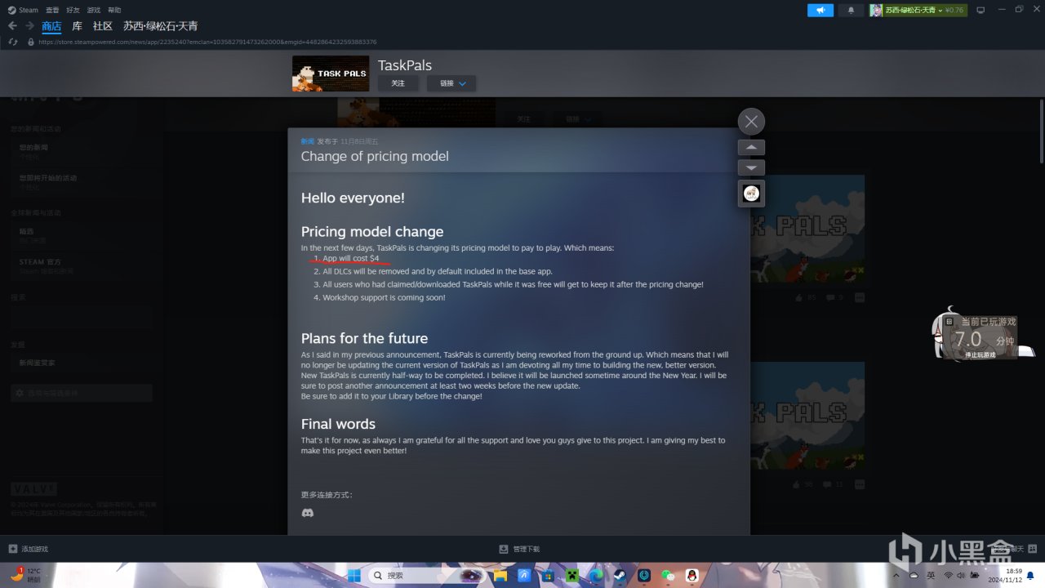Screen dimensions: 1045x588
Task: Switch to the 商店 tab
Action: (x=51, y=26)
